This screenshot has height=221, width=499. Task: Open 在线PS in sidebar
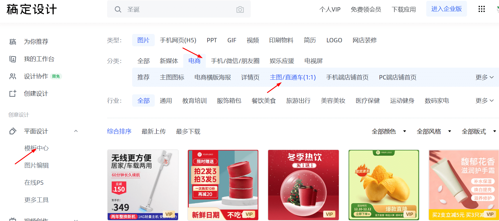point(34,183)
